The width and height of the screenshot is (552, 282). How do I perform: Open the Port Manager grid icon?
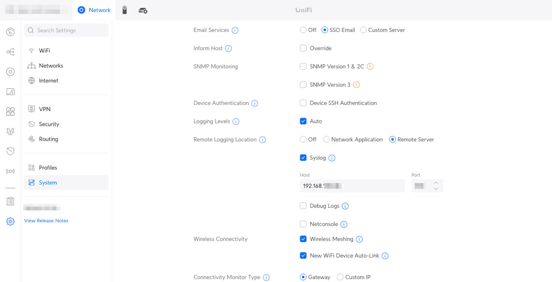click(x=10, y=112)
